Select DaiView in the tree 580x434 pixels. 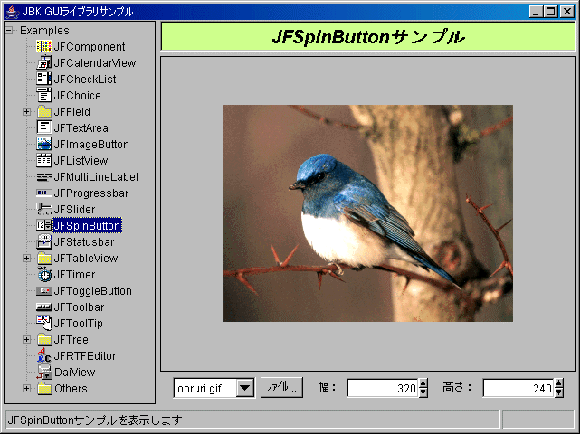point(75,372)
